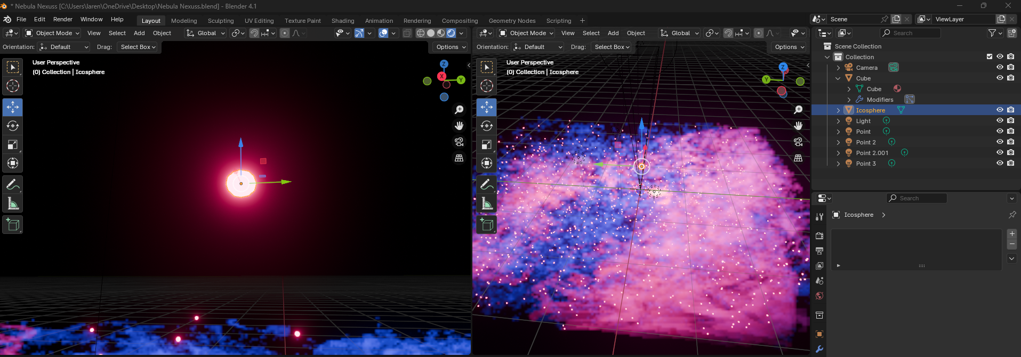This screenshot has width=1021, height=357.
Task: Click the Add Cube tool in left viewport
Action: tap(13, 224)
